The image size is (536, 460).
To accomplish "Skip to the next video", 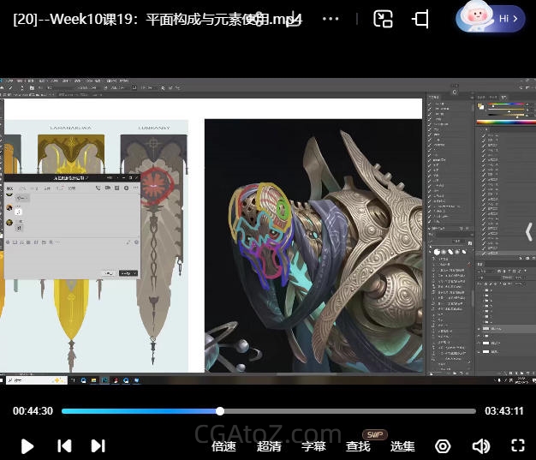I will click(x=98, y=445).
